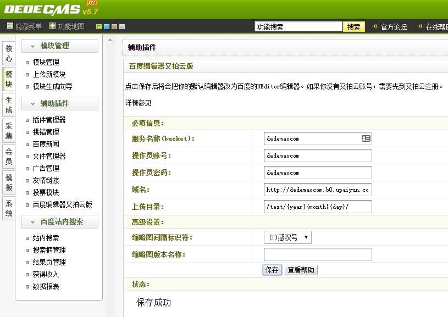The image size is (448, 317).
Task: Click the 域名 input field
Action: point(317,190)
